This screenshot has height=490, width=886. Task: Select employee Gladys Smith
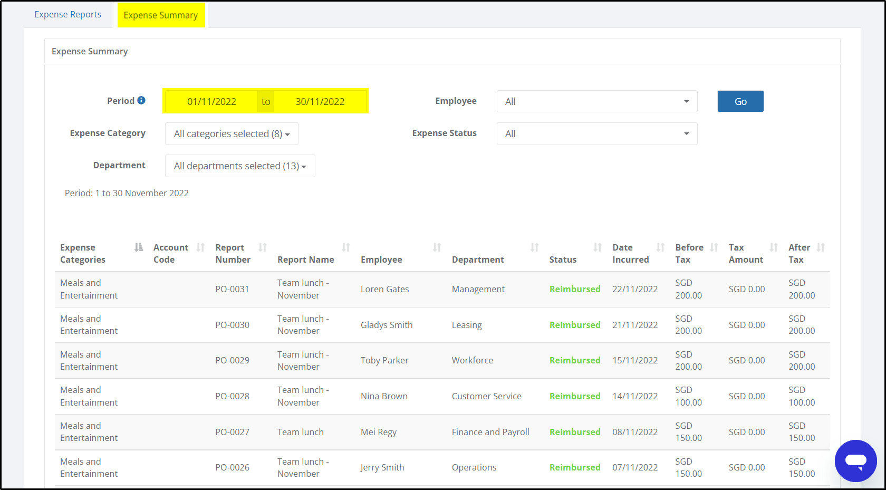point(387,325)
